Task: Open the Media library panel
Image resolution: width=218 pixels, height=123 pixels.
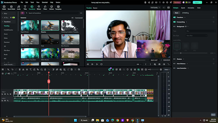Action: coord(4,7)
